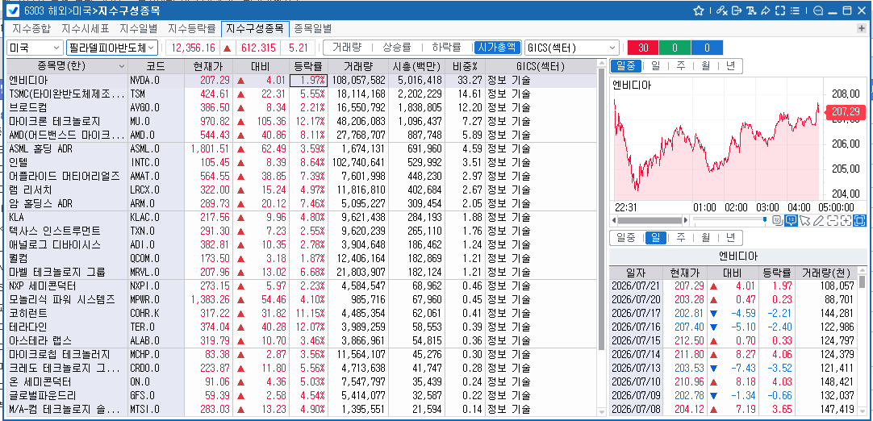This screenshot has height=421, width=873.
Task: Click the red advancers count 30 box
Action: pyautogui.click(x=643, y=48)
